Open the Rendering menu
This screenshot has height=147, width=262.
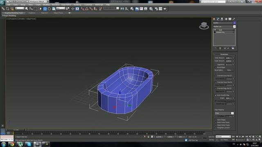77,5
